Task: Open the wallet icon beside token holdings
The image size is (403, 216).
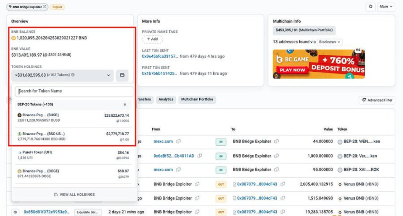Action: click(122, 75)
